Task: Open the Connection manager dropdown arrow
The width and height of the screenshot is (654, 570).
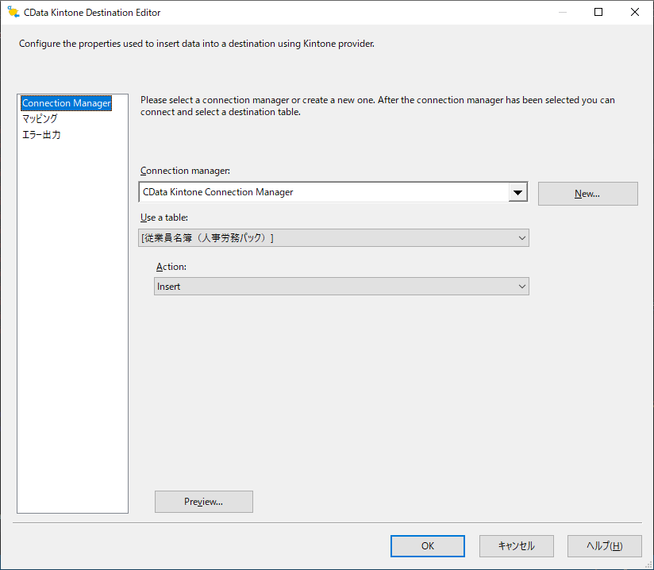Action: 517,193
